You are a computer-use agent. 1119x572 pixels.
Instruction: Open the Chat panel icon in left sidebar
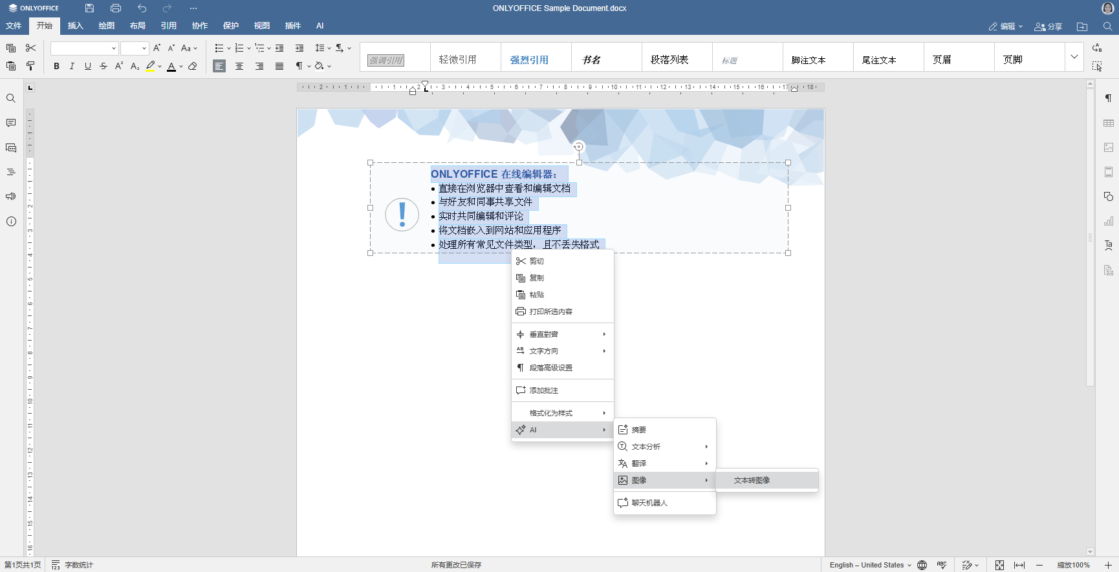pyautogui.click(x=11, y=147)
